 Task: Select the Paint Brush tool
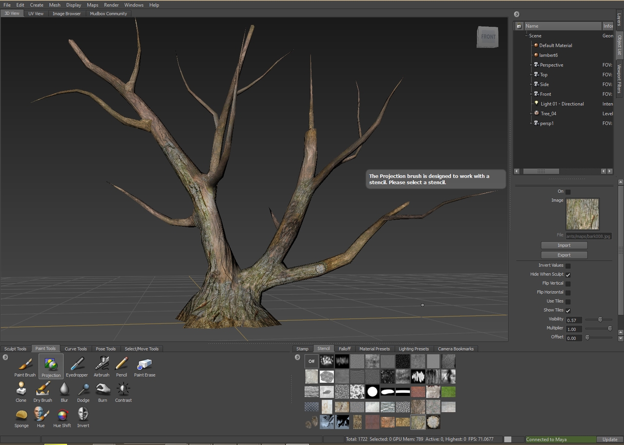[x=25, y=367]
